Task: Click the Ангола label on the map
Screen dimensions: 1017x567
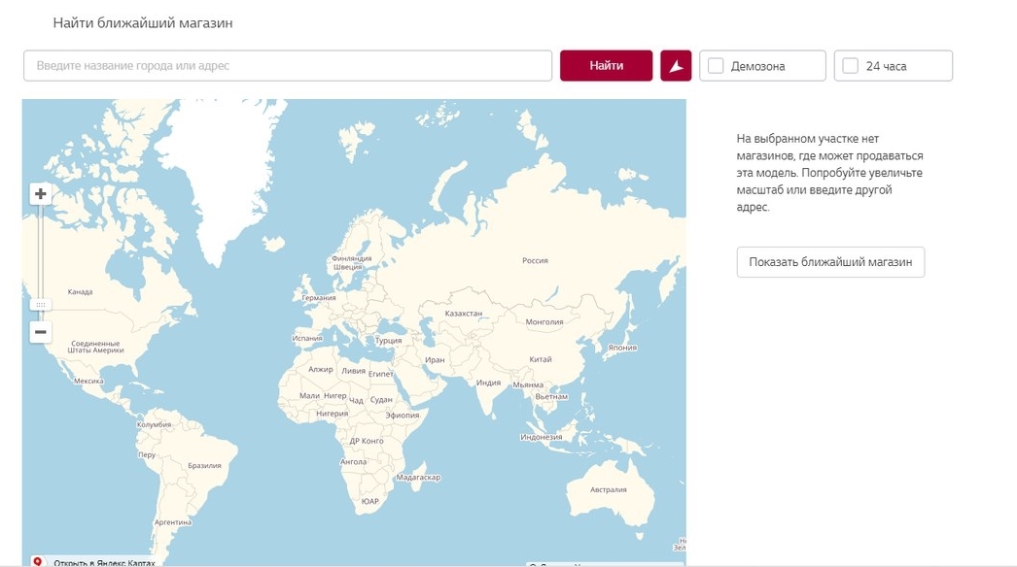Action: 353,461
